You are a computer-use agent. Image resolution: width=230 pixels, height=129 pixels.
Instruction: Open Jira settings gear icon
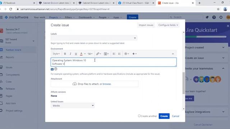pos(221,17)
